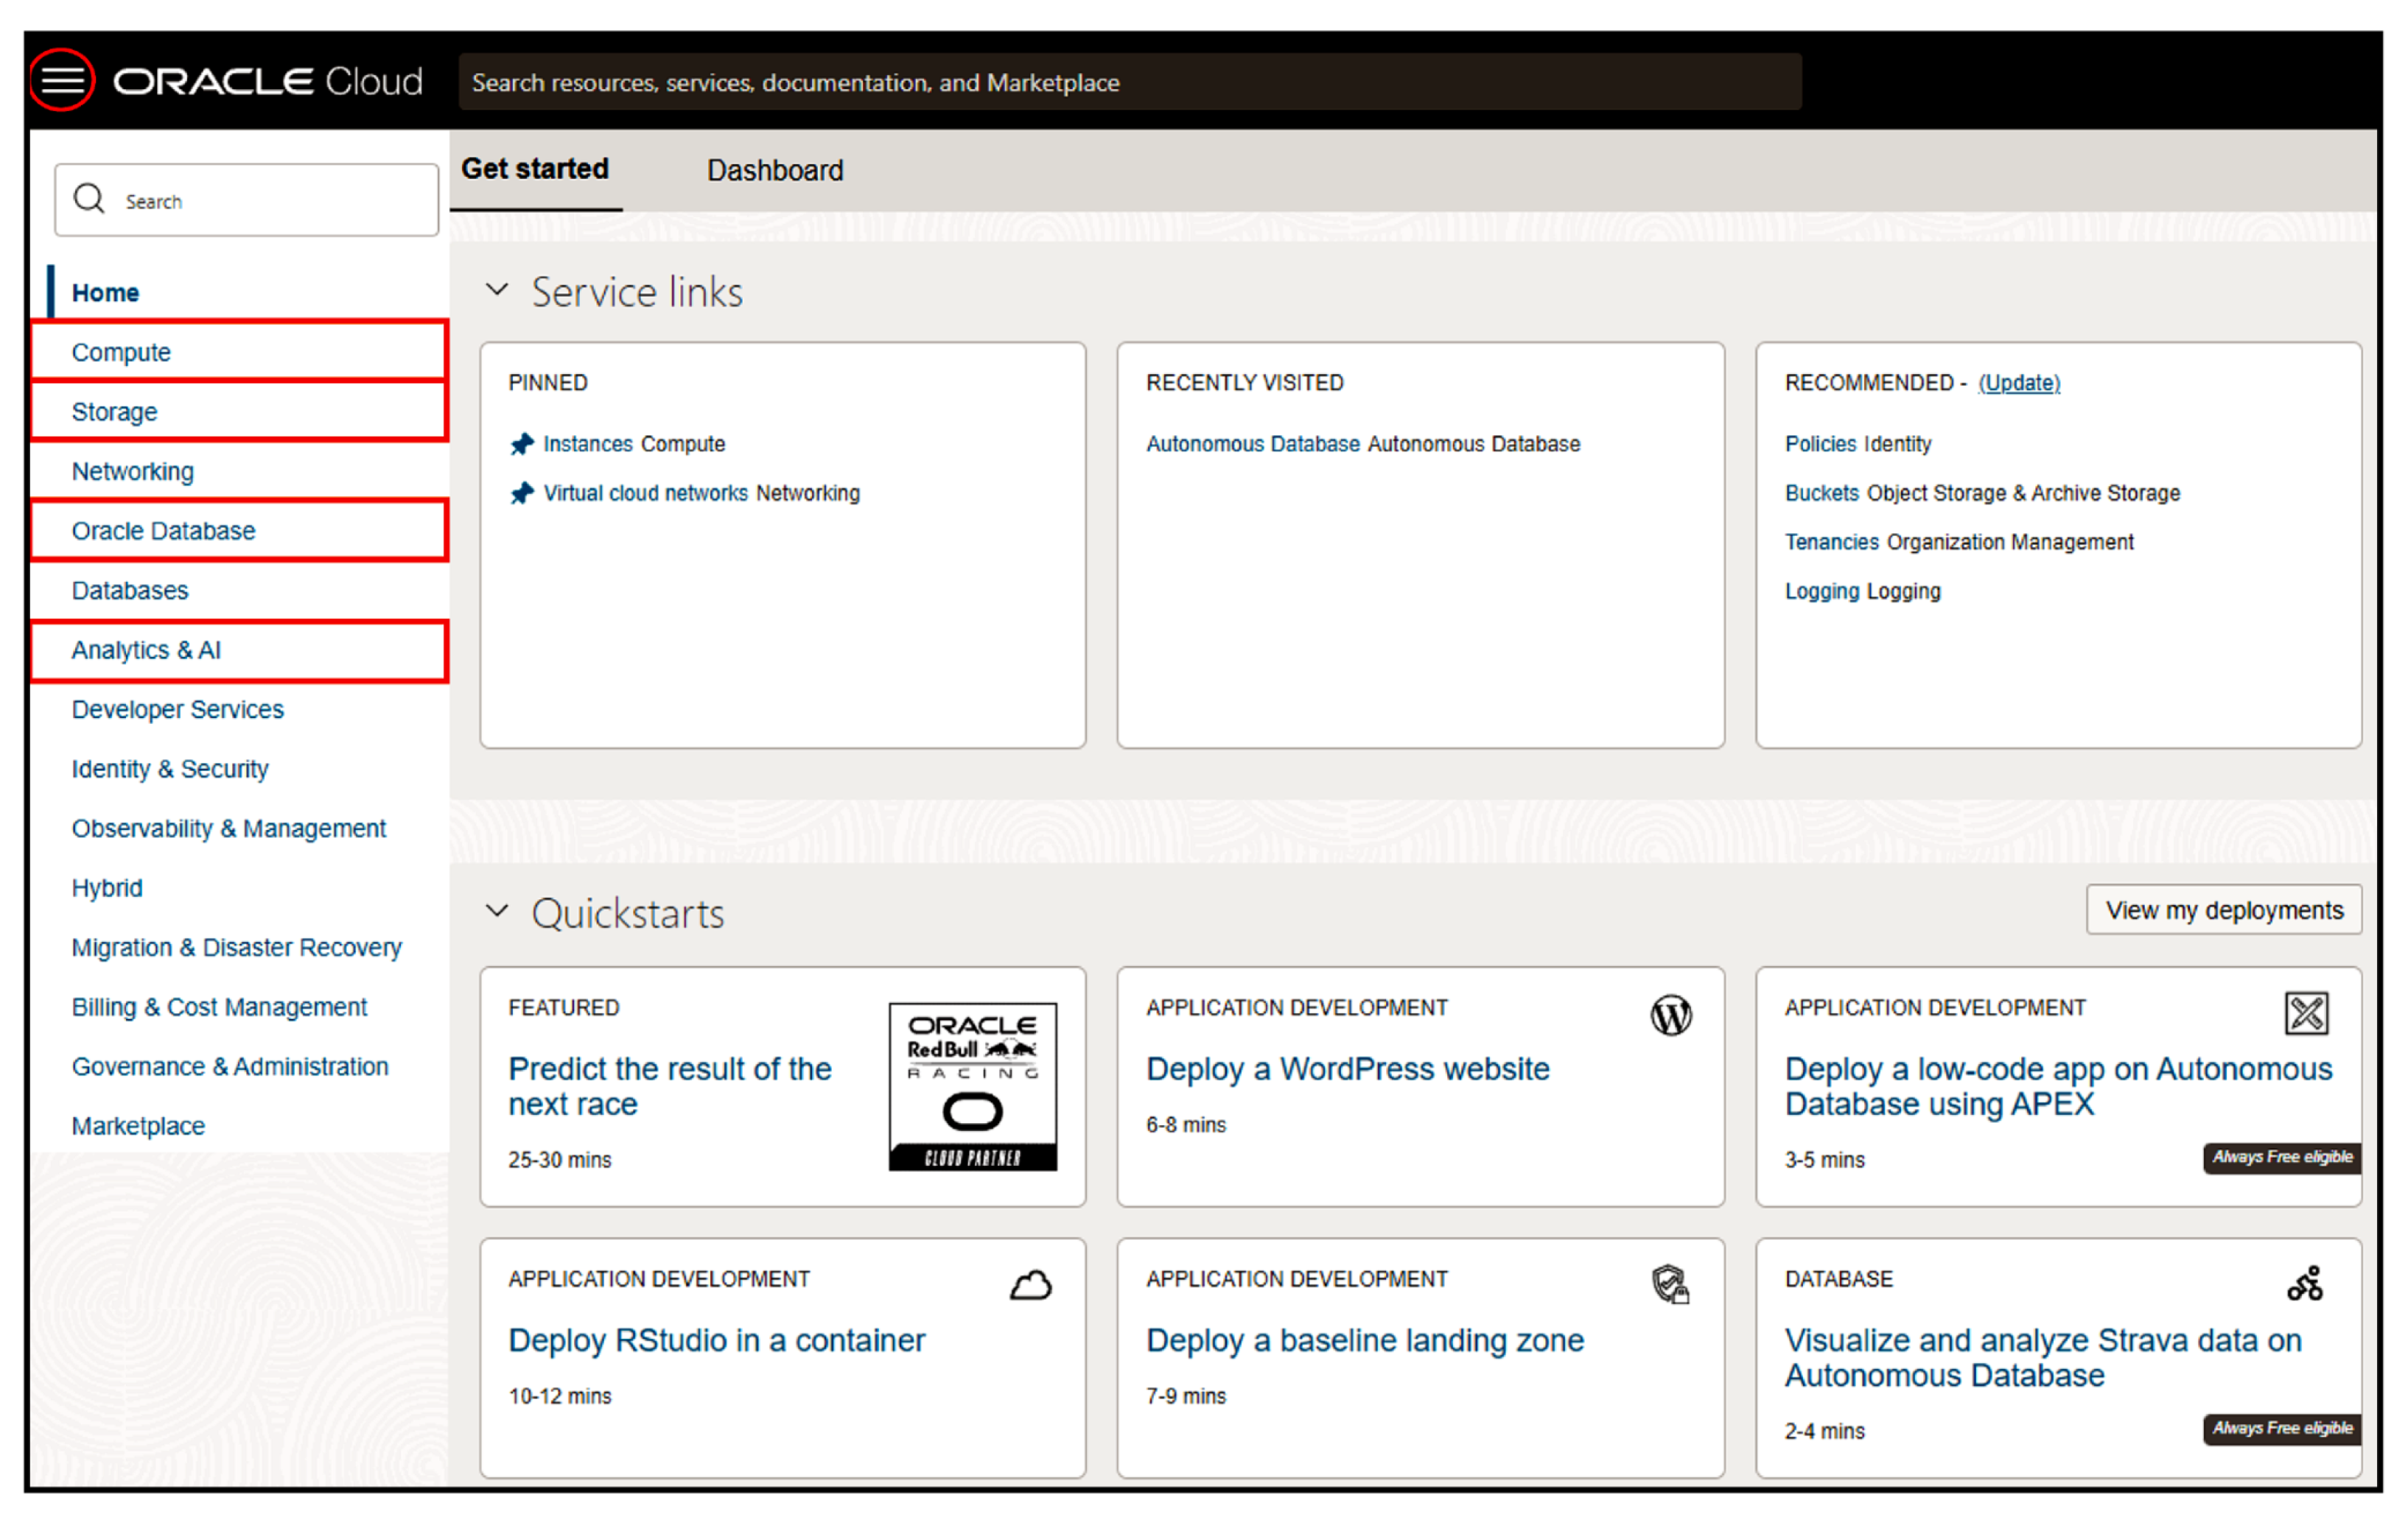The width and height of the screenshot is (2408, 1517).
Task: Collapse the Service links section
Action: 497,290
